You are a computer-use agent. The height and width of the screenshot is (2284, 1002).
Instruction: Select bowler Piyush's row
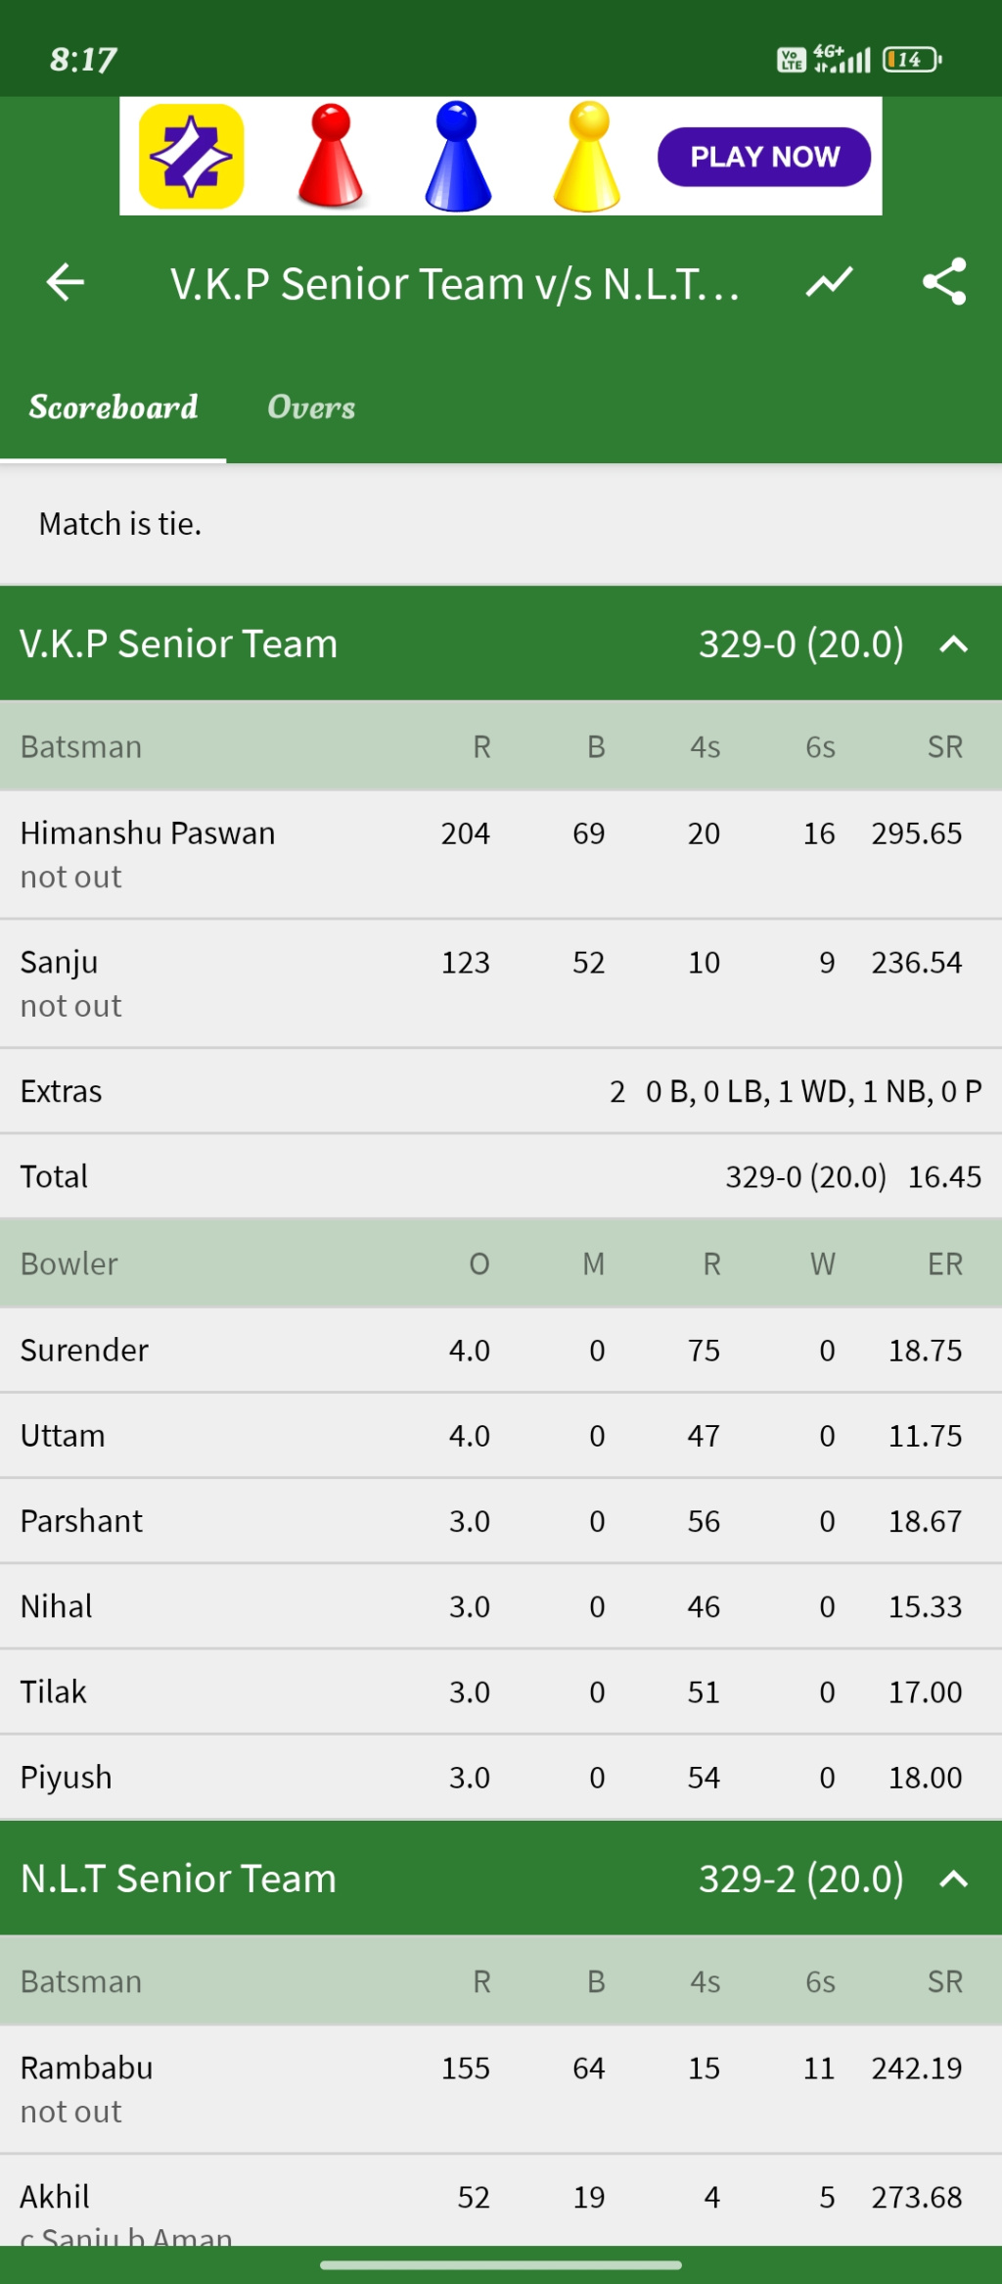[x=67, y=1778]
